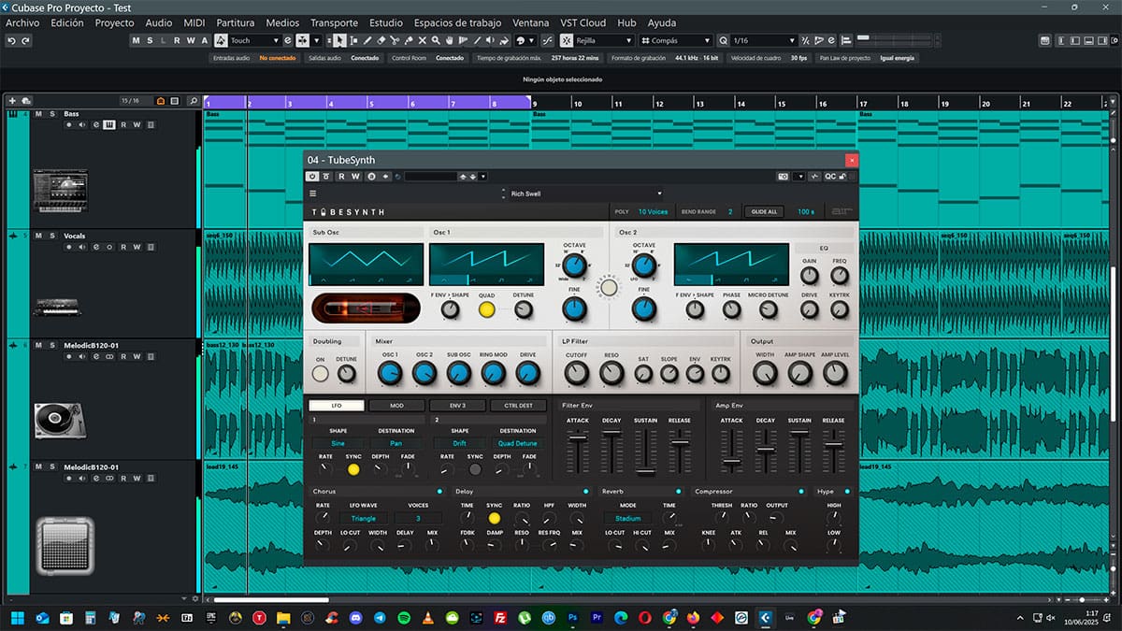Image resolution: width=1122 pixels, height=631 pixels.
Task: Select the Split scissors tool
Action: click(396, 41)
